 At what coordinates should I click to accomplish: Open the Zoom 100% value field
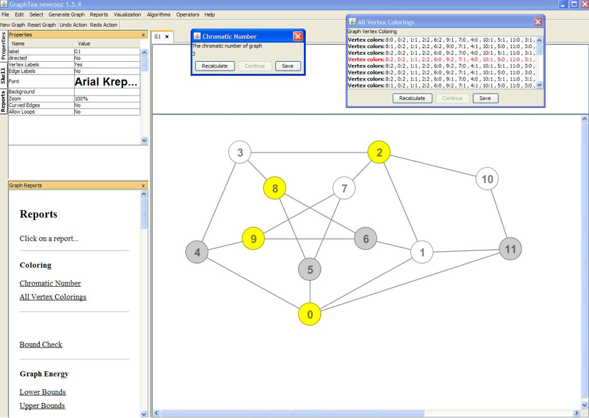click(x=106, y=99)
